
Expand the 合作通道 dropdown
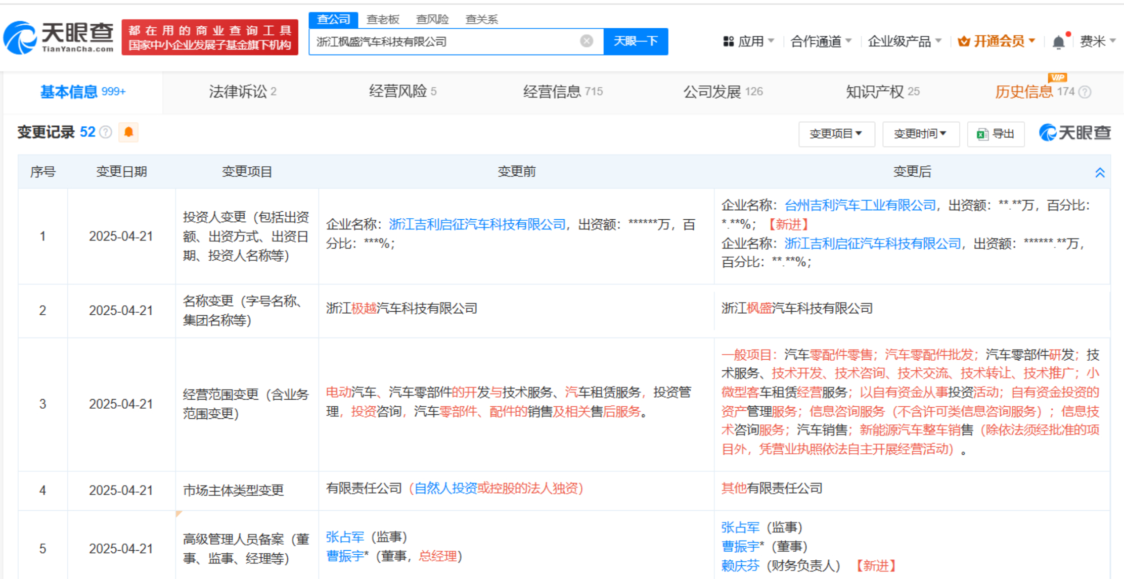(821, 41)
